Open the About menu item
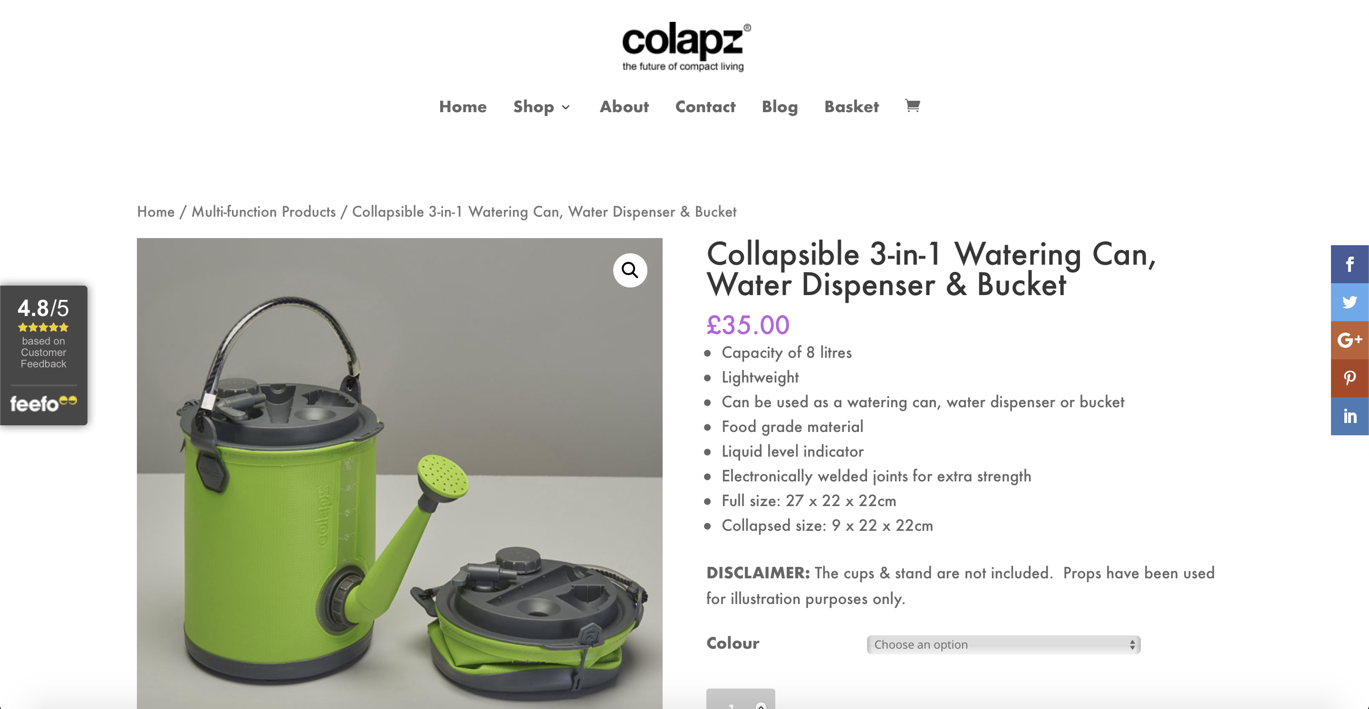 tap(624, 106)
